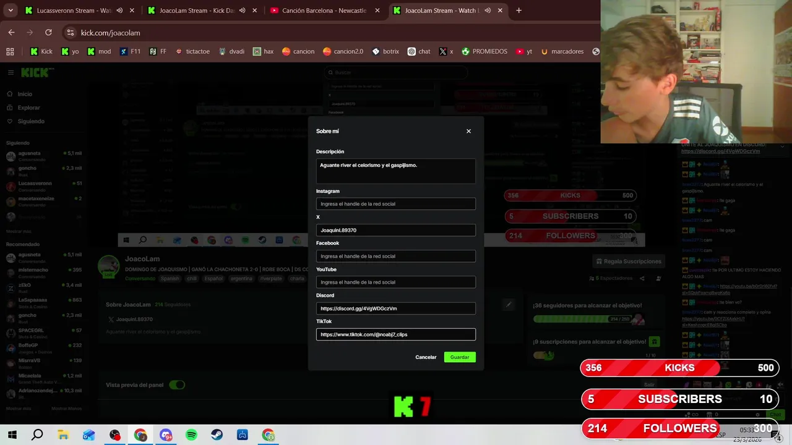792x445 pixels.
Task: Open recommended channel LaSapaaaaa
Action: (43, 302)
